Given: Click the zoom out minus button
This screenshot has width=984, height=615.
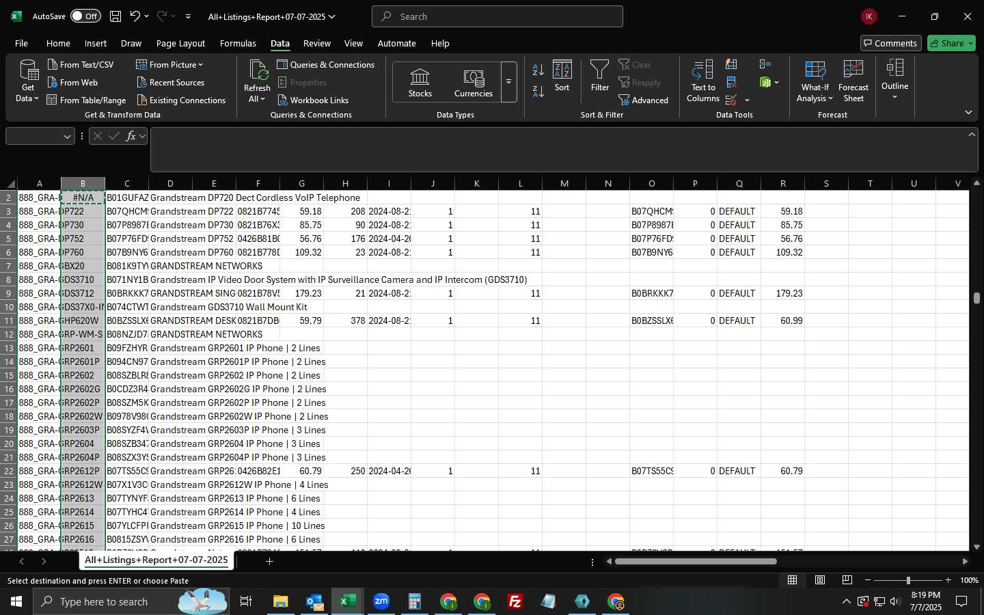Looking at the screenshot, I should [867, 580].
